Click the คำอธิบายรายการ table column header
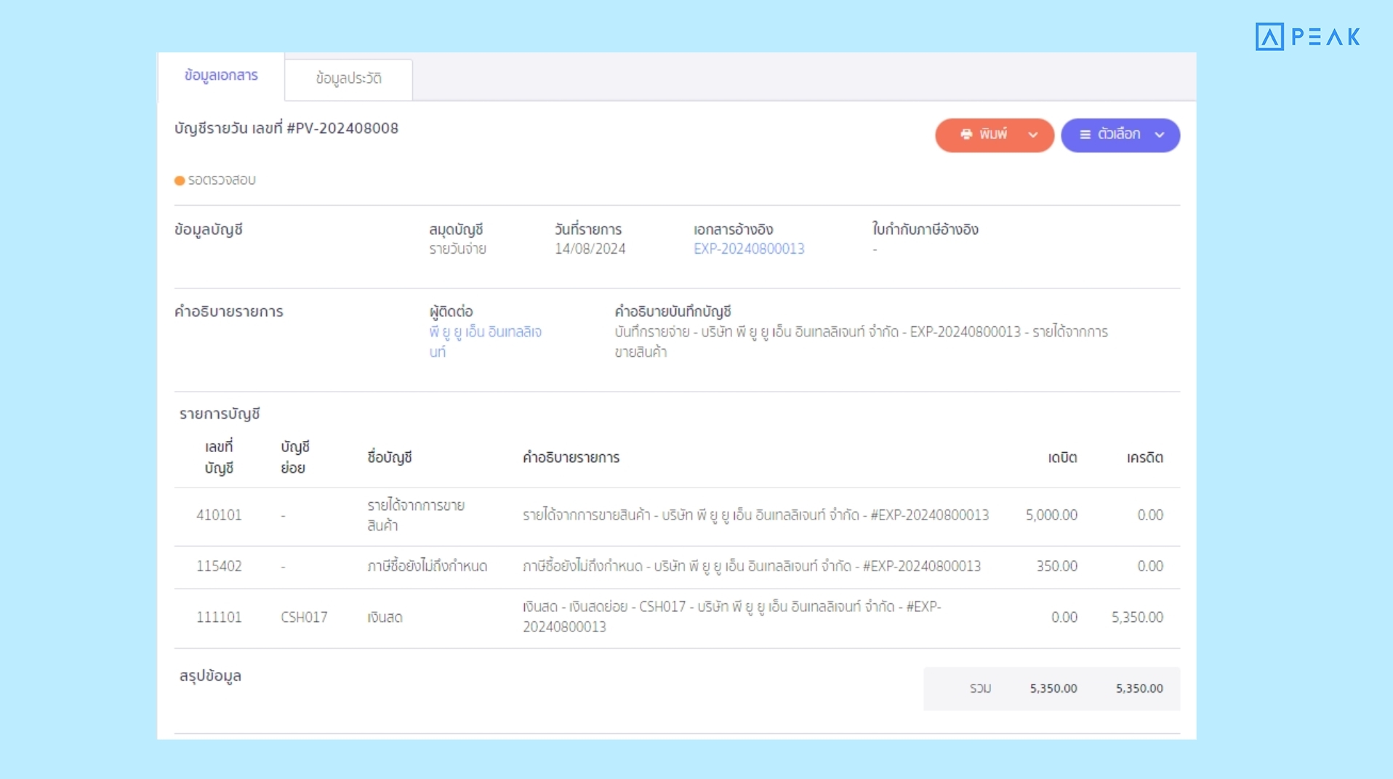1393x779 pixels. click(x=571, y=458)
